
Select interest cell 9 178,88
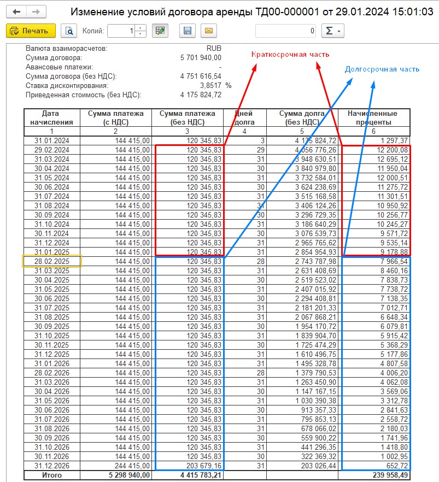(x=374, y=252)
